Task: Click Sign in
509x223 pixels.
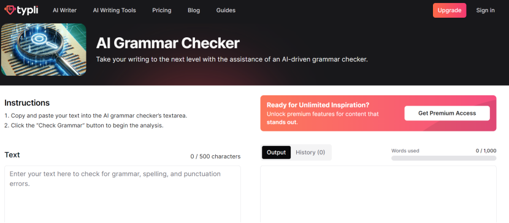Action: 485,10
